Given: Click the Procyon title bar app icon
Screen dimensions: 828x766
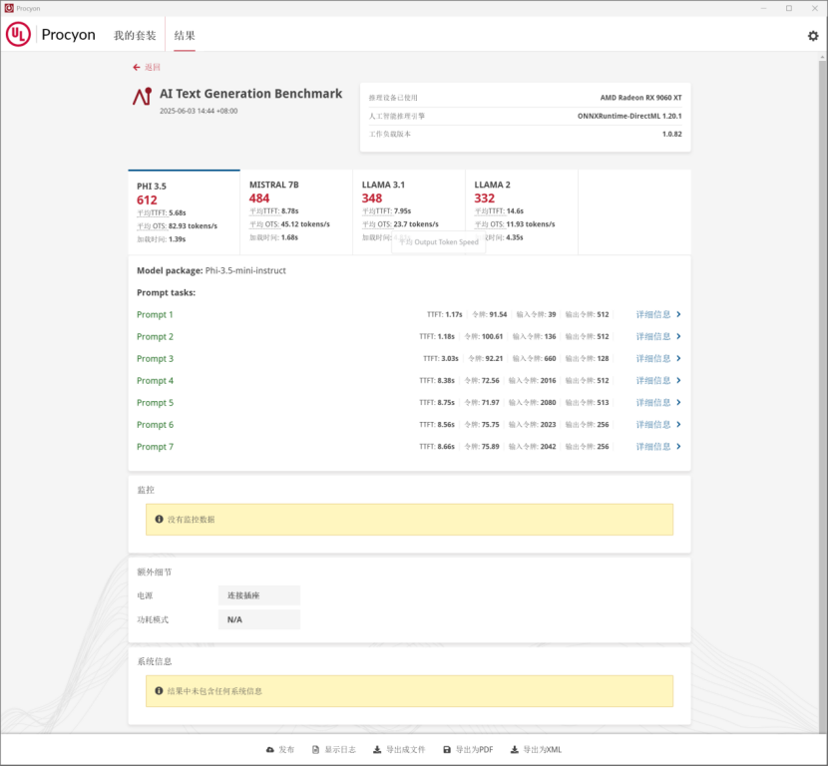Looking at the screenshot, I should [x=9, y=8].
